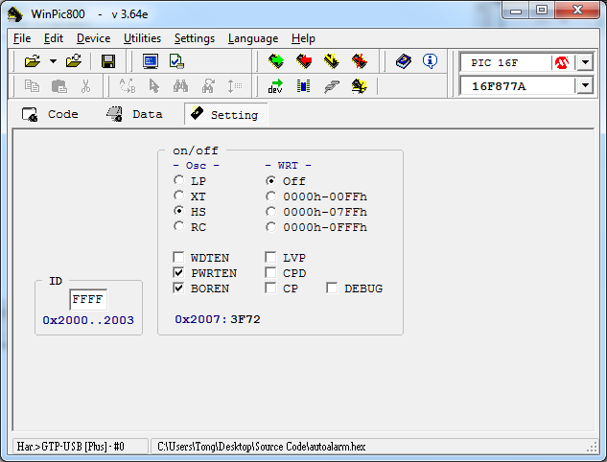The width and height of the screenshot is (607, 462).
Task: Select WRT range 0000h-0FFFh
Action: [x=271, y=227]
